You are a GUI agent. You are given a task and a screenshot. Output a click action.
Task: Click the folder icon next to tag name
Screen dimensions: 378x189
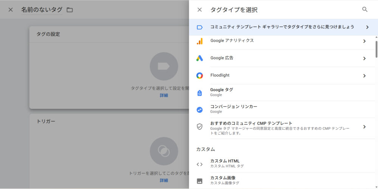pos(70,10)
